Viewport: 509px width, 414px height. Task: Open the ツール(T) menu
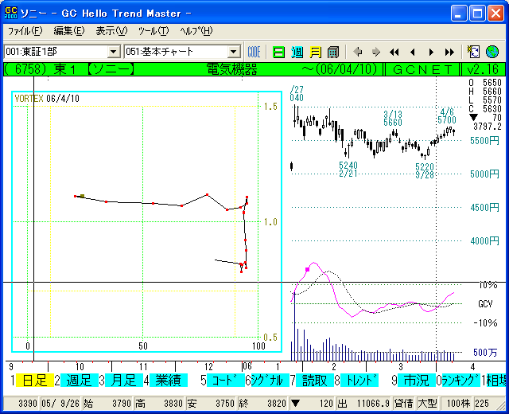[153, 31]
